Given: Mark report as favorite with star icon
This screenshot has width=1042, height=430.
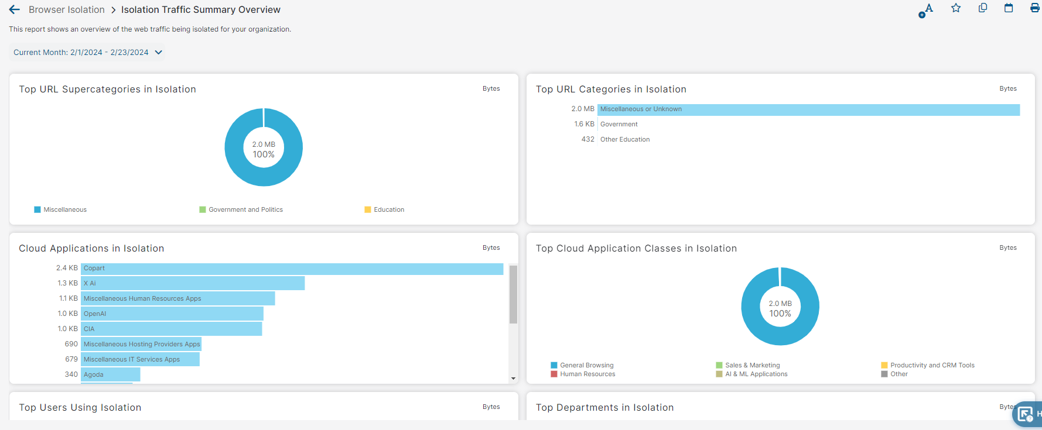Looking at the screenshot, I should [x=956, y=8].
